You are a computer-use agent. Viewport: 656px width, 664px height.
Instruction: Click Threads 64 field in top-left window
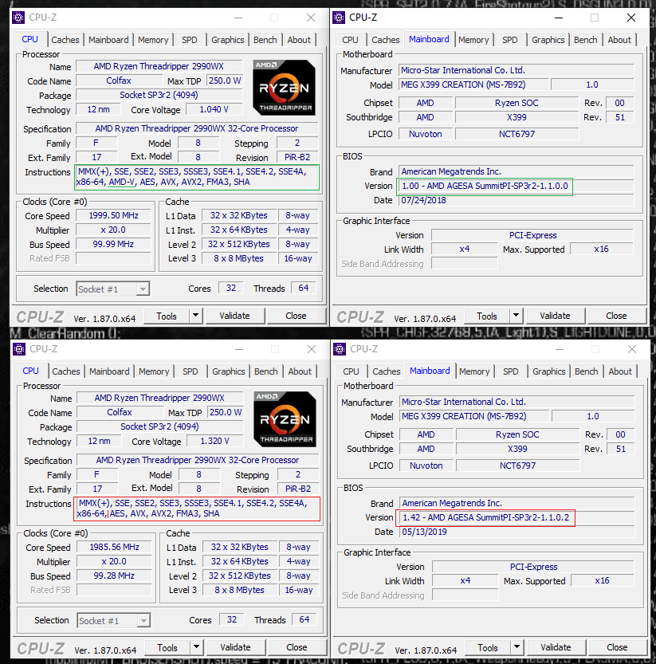[303, 288]
